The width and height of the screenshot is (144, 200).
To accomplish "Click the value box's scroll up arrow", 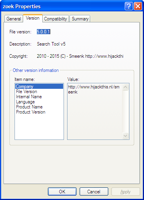I will click(x=126, y=87).
